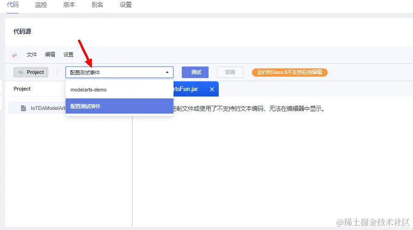Switch to the 版本 tab
This screenshot has height=230, width=413.
69,5
